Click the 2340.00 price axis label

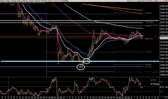(164, 19)
